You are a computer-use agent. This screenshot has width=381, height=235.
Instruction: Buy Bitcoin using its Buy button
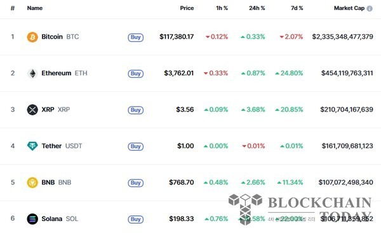coord(136,37)
